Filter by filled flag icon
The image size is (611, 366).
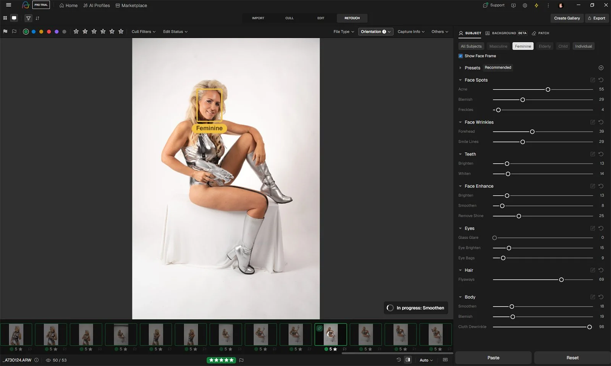point(5,32)
